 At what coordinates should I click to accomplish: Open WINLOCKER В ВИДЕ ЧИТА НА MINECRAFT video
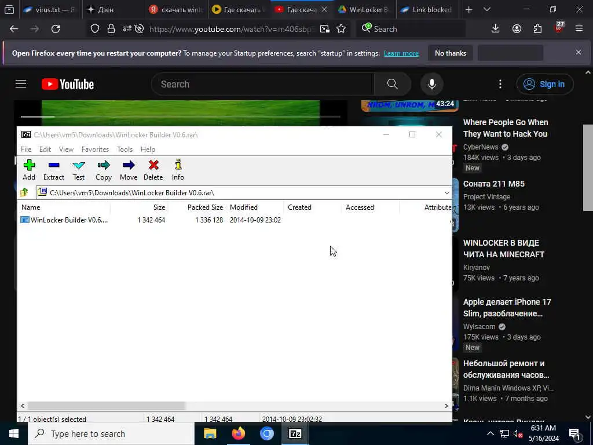pyautogui.click(x=504, y=249)
